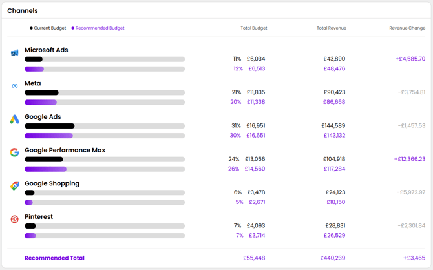Click Performance Max recommended budget £14,560
433x270 pixels.
(x=255, y=169)
